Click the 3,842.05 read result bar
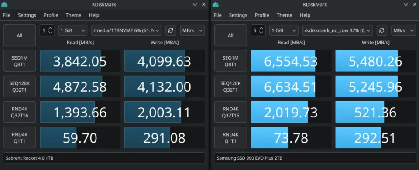Viewport: 419px width, 170px height. (80, 61)
